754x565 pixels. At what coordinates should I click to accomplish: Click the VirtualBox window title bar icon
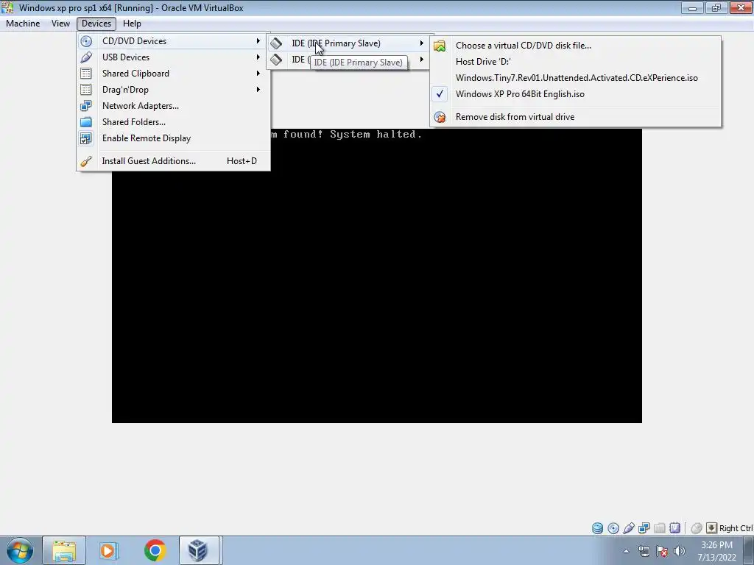[x=7, y=7]
